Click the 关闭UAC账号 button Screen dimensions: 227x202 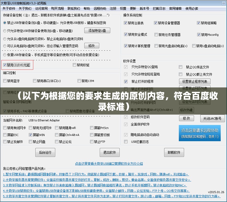(212, 118)
